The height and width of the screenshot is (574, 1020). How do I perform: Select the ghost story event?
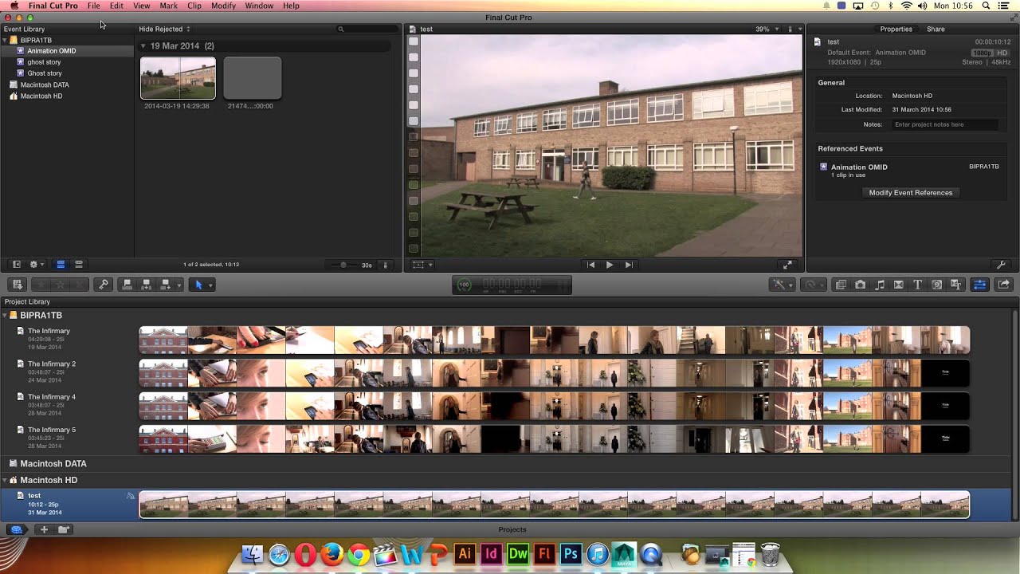(45, 62)
